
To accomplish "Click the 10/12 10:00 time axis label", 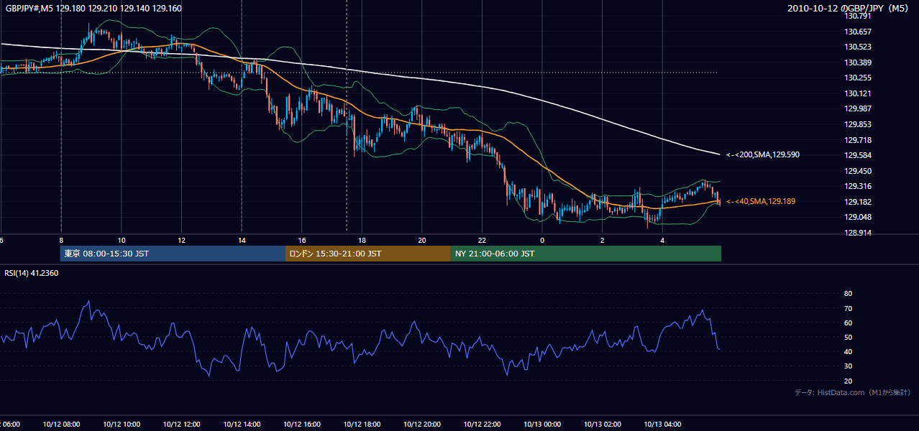I will pos(122,424).
